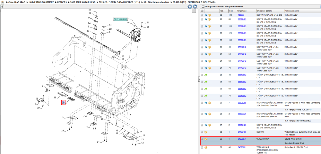
Task: Click the green arrow on the 86619802 row, quantity 60
Action: point(206,89)
